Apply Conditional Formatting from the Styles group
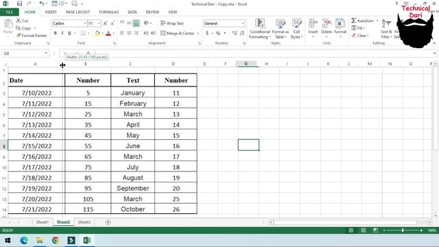This screenshot has width=439, height=247. [x=260, y=29]
